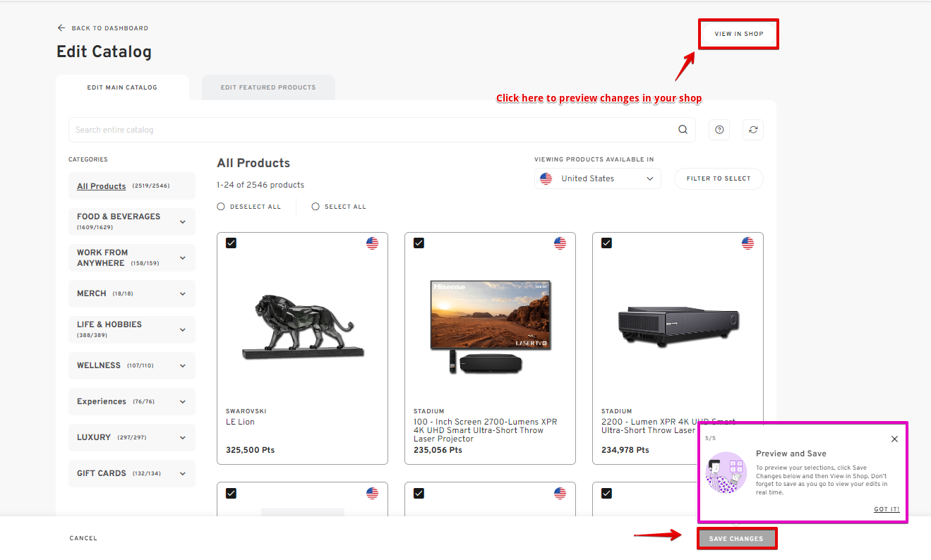Click US flag on 2200-Lumen projector card
This screenshot has width=931, height=560.
tap(747, 243)
